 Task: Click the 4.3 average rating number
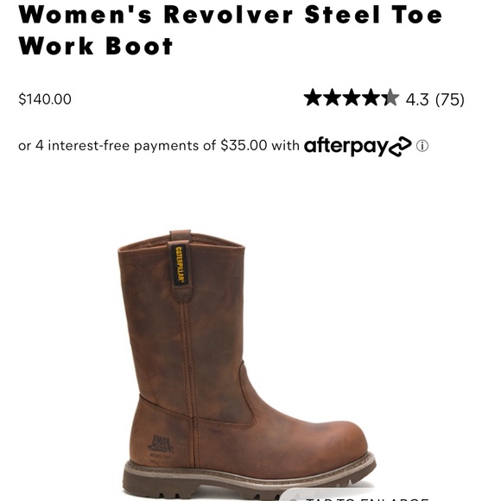(x=417, y=99)
